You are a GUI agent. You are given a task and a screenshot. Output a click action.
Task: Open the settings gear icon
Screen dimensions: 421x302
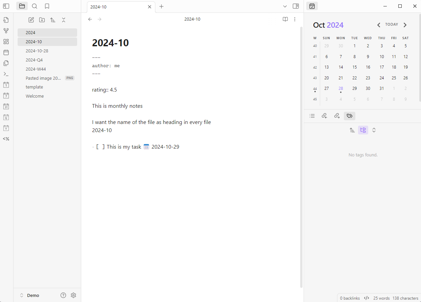73,295
